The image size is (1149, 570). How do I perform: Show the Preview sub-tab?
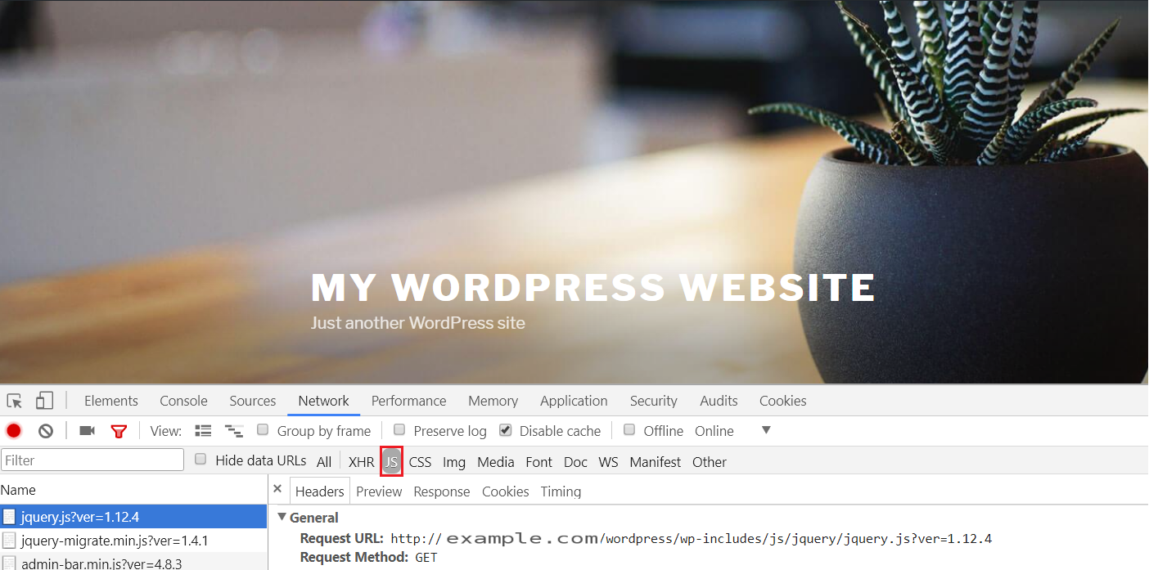(x=379, y=491)
